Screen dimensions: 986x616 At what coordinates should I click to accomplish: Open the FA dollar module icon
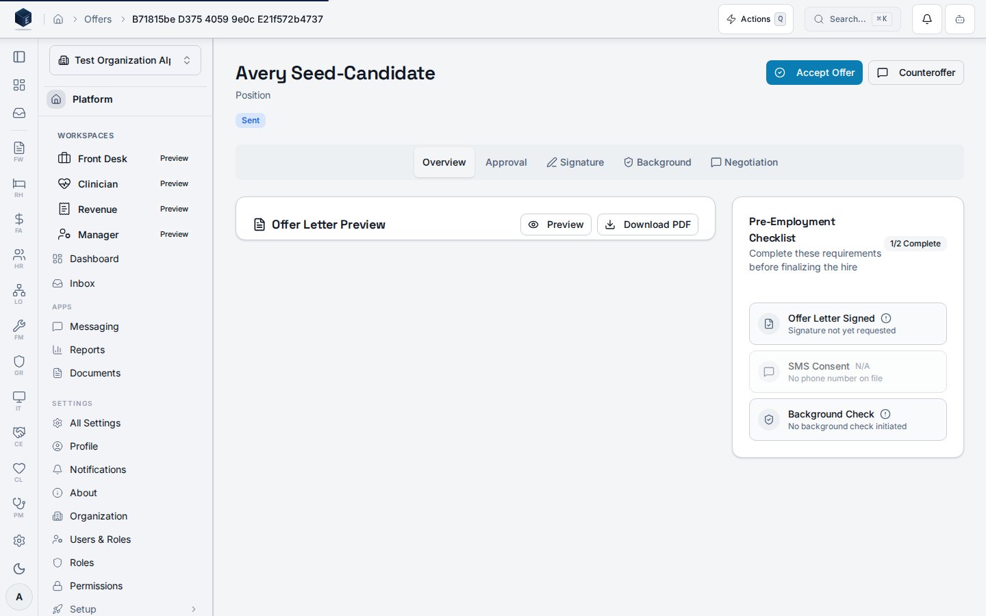tap(19, 222)
